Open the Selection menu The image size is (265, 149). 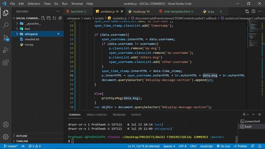(x=34, y=4)
